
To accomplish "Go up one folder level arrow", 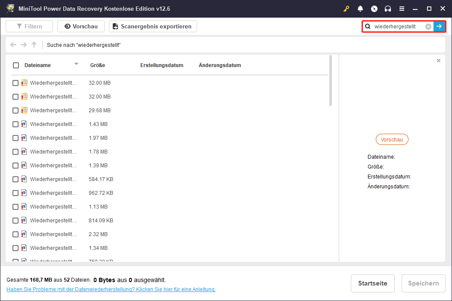I will point(34,44).
